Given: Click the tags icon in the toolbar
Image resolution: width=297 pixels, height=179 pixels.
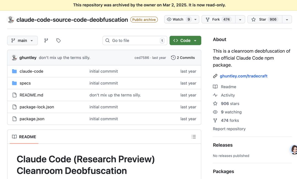Looking at the screenshot, I should pyautogui.click(x=58, y=40).
